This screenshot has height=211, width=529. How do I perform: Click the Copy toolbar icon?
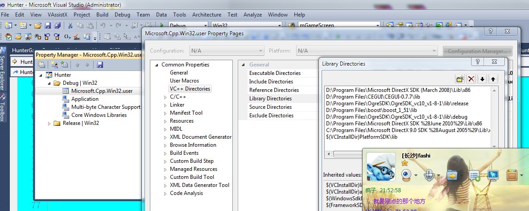(80, 25)
